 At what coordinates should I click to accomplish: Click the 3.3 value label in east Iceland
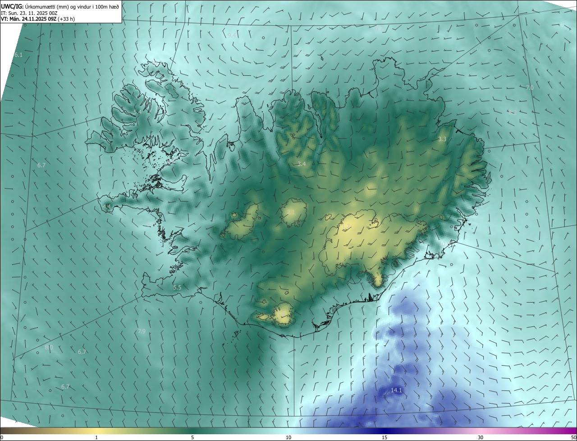442,139
